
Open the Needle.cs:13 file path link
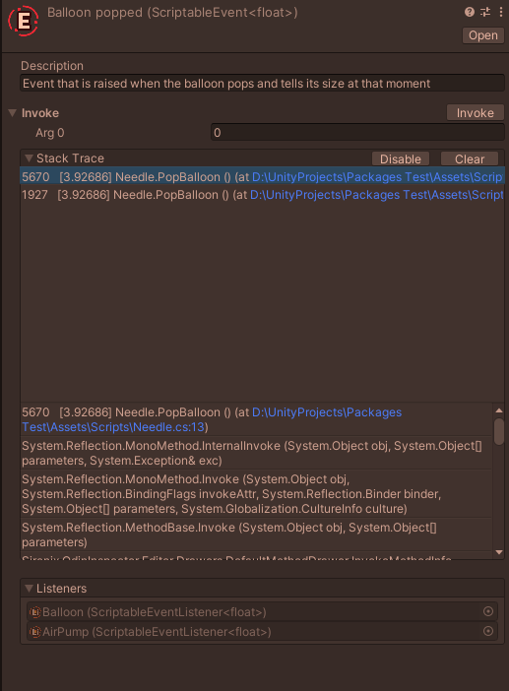(212, 419)
